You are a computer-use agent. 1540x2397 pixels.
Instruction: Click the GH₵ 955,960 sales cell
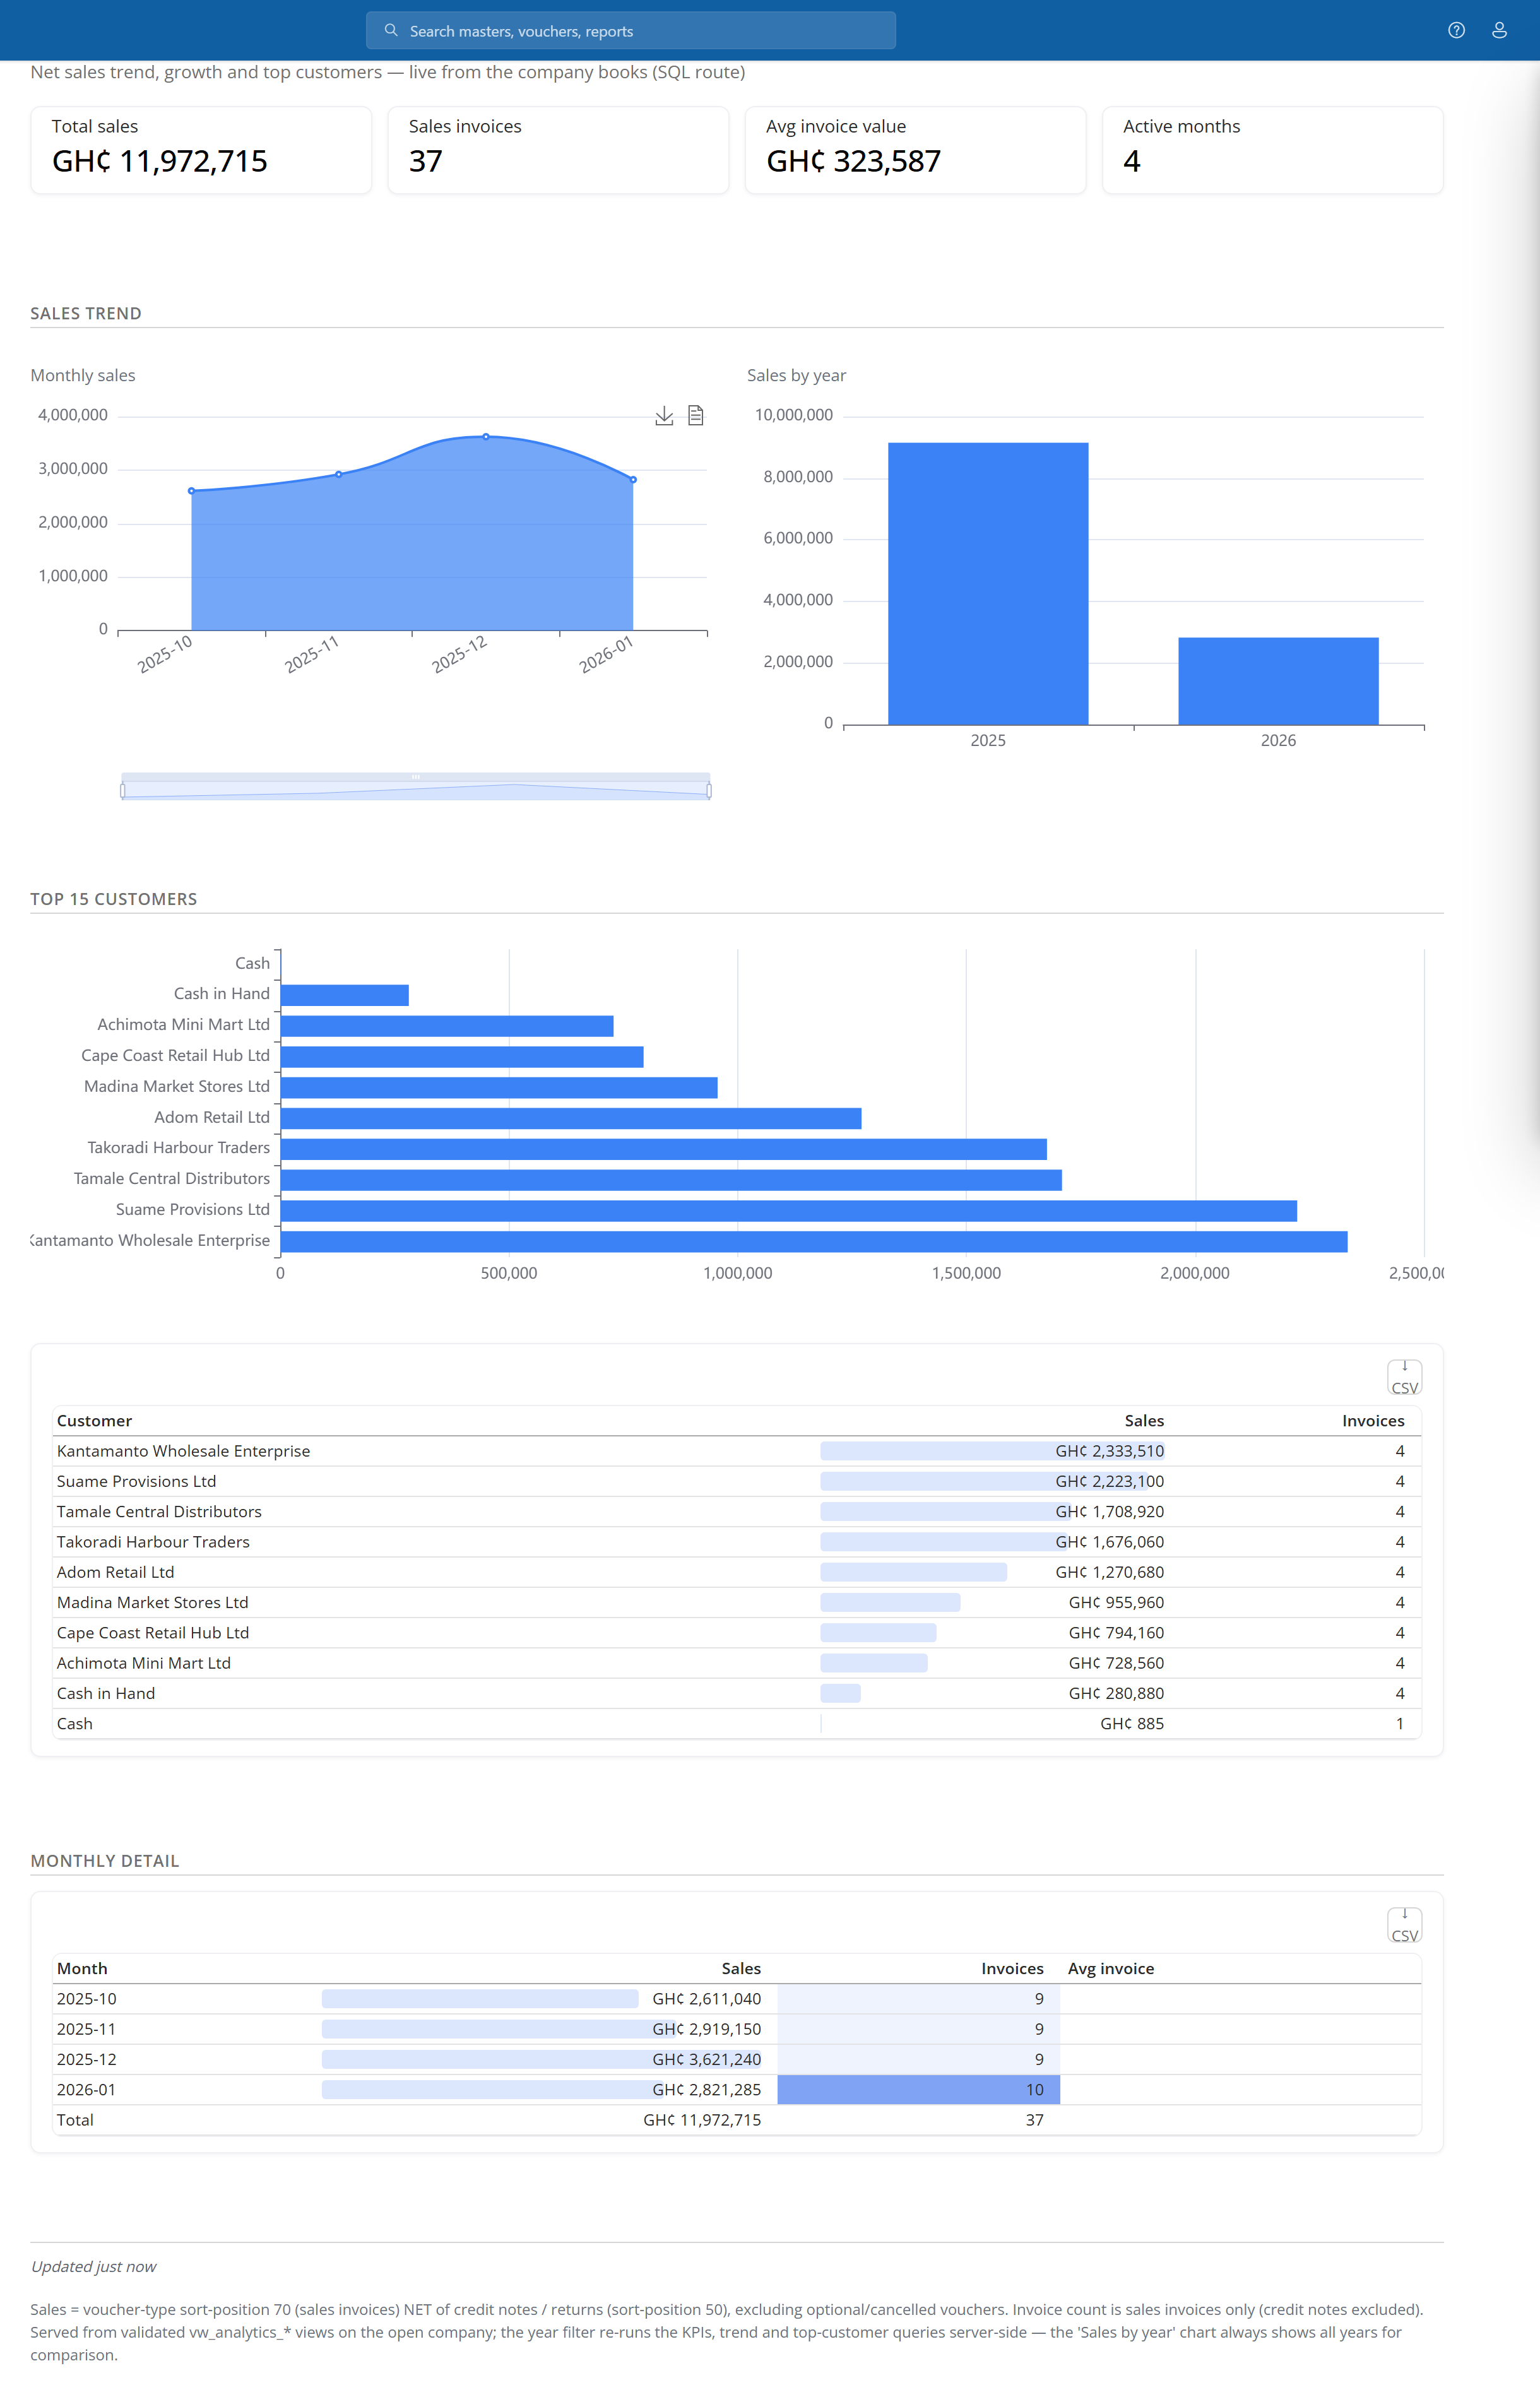pos(1116,1603)
